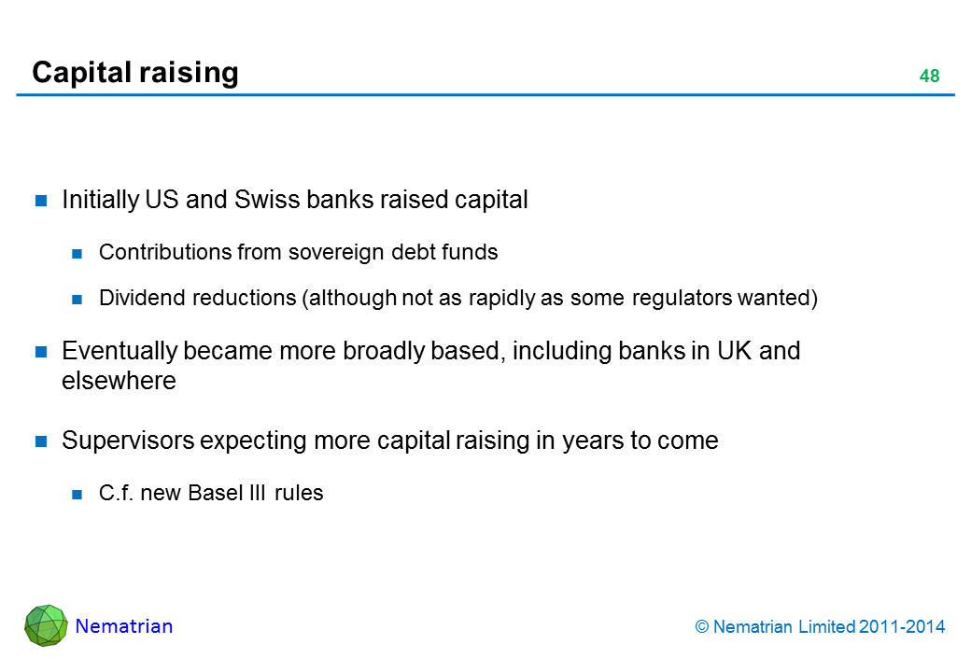Viewport: 971px width, 672px height.
Task: Click the 'C.f. new Basel III rules' text
Action: pyautogui.click(x=211, y=493)
